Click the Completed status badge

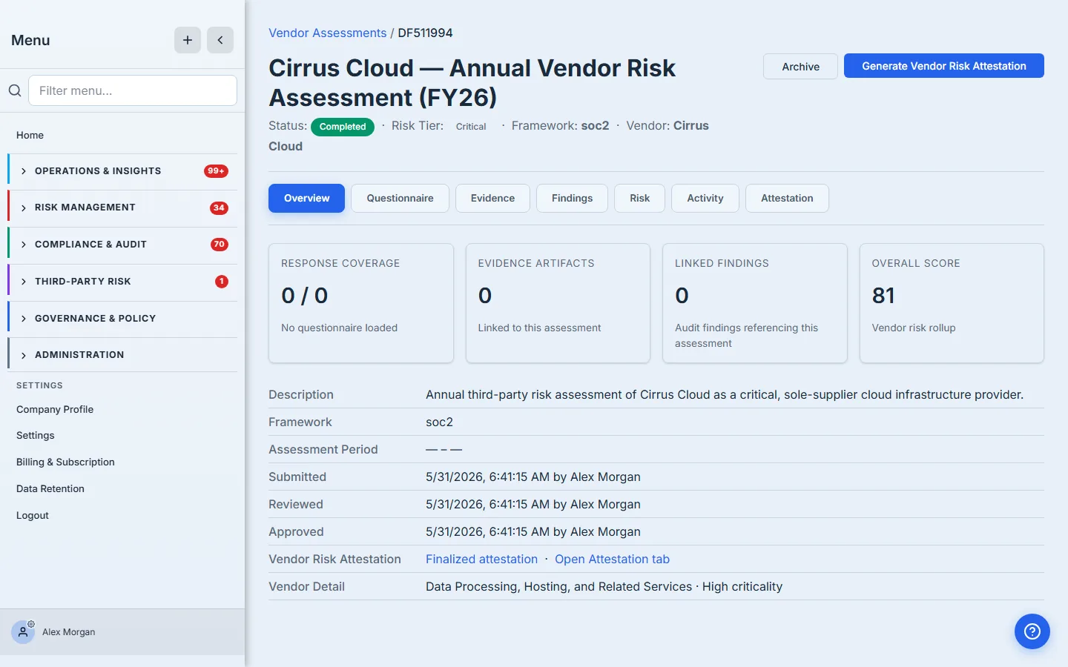tap(343, 127)
